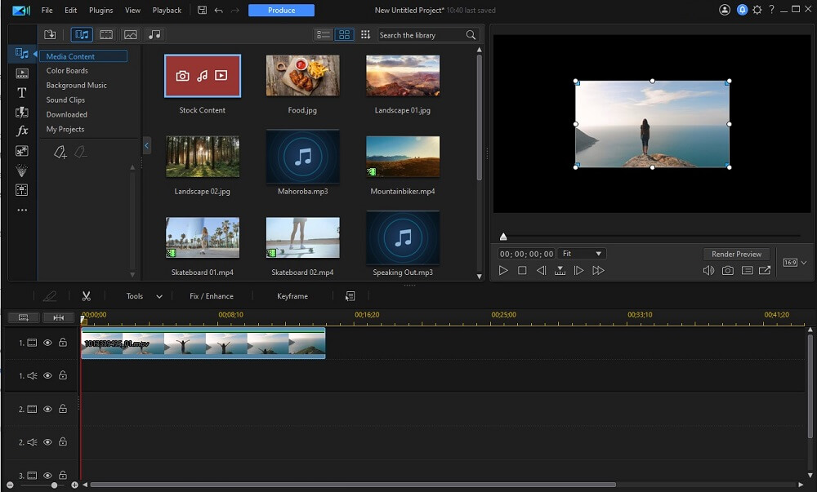The height and width of the screenshot is (492, 817).
Task: Open the Effects room with the fx icon
Action: tap(22, 131)
